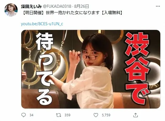Click the reply count 34
This screenshot has width=165, height=121.
point(31,115)
